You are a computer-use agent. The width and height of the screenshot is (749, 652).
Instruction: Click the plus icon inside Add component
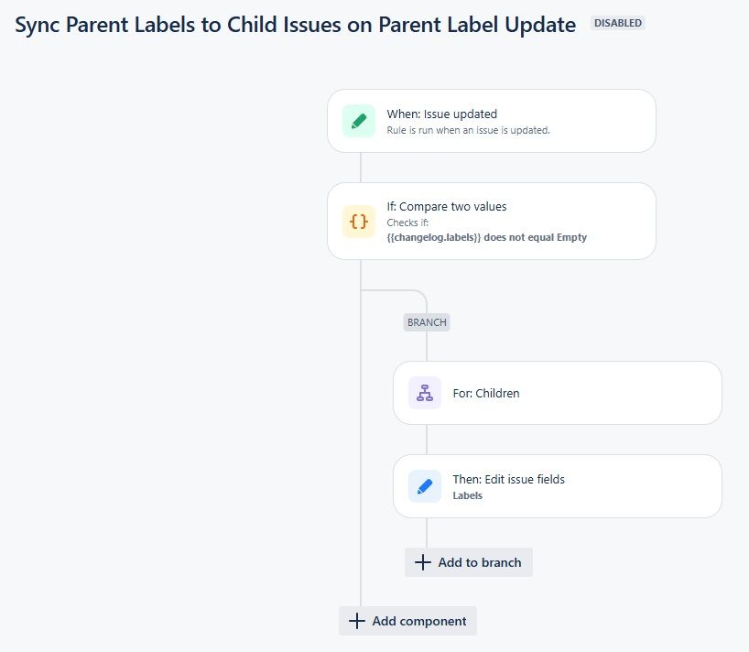point(357,620)
